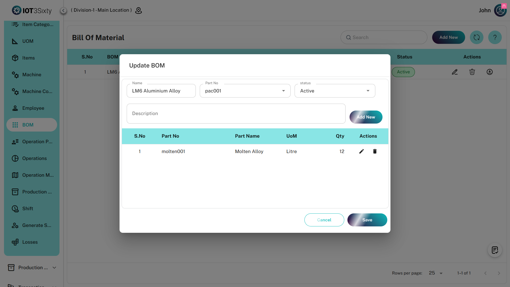
Task: Click the trash icon in BOM list
Action: point(472,72)
